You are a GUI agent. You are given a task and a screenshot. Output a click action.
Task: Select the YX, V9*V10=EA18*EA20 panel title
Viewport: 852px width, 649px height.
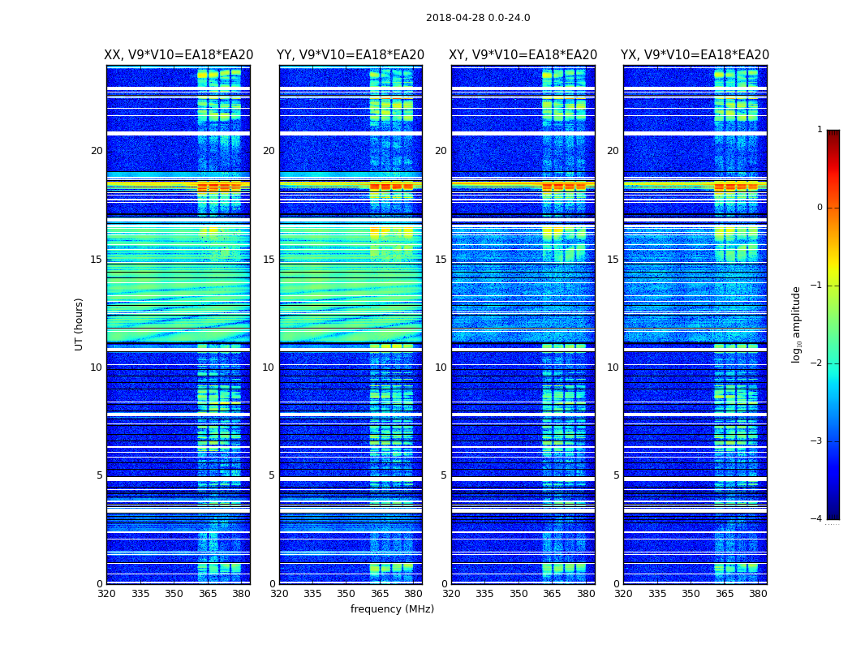click(695, 55)
